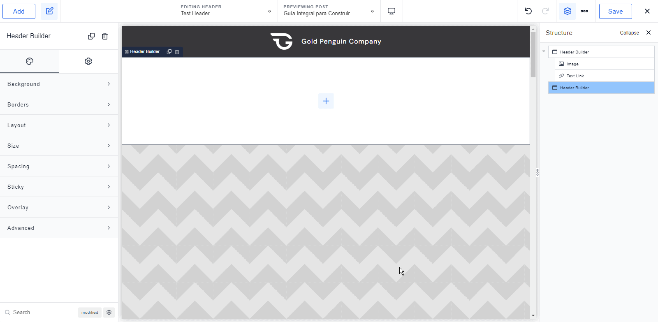This screenshot has height=322, width=658.
Task: Expand the Size section
Action: [x=59, y=146]
